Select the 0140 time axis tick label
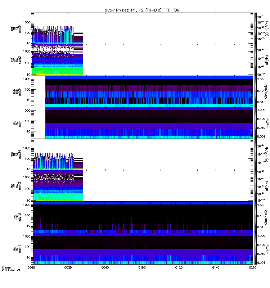270x288 pixels. point(216,267)
